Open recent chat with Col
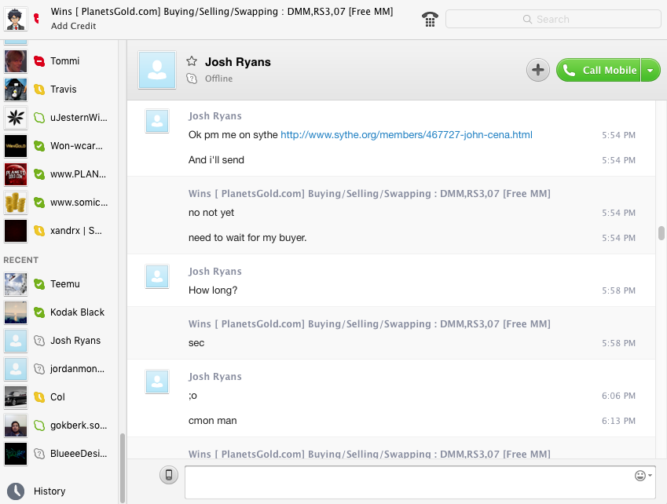The width and height of the screenshot is (667, 504). tap(59, 397)
